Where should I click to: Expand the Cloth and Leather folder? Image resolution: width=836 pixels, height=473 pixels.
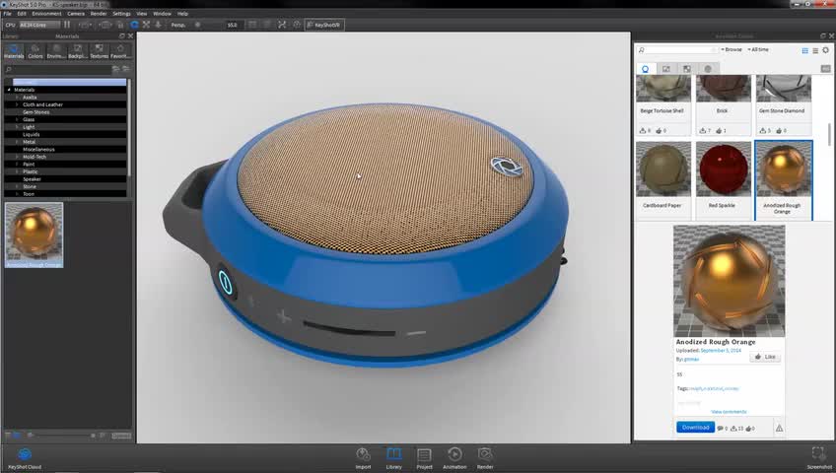coord(17,104)
